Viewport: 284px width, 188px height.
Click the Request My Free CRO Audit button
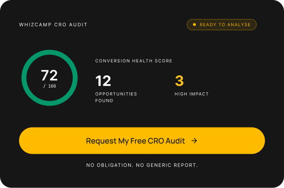(142, 140)
